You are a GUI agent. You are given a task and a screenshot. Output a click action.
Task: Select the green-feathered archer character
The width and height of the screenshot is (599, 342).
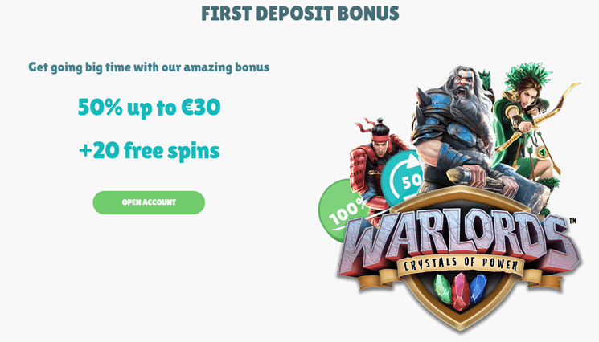click(527, 122)
